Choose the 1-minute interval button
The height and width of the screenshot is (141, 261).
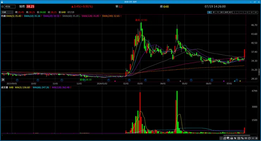235,12
